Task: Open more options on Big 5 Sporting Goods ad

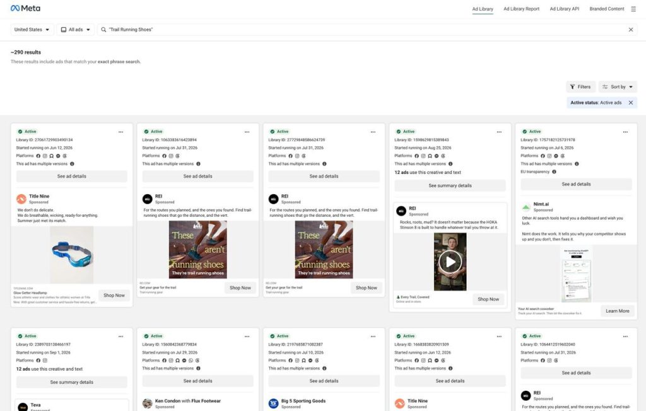Action: click(x=373, y=337)
